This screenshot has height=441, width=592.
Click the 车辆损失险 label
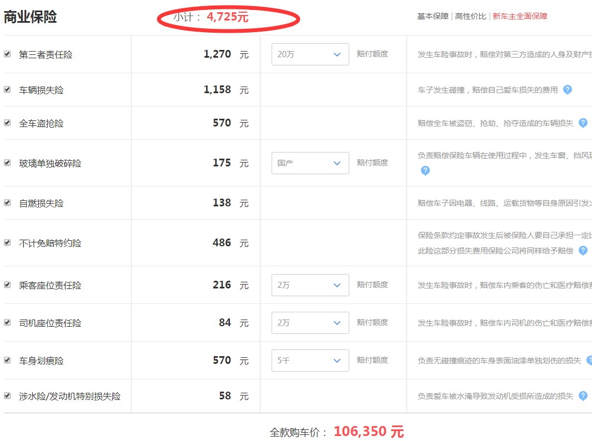click(41, 90)
